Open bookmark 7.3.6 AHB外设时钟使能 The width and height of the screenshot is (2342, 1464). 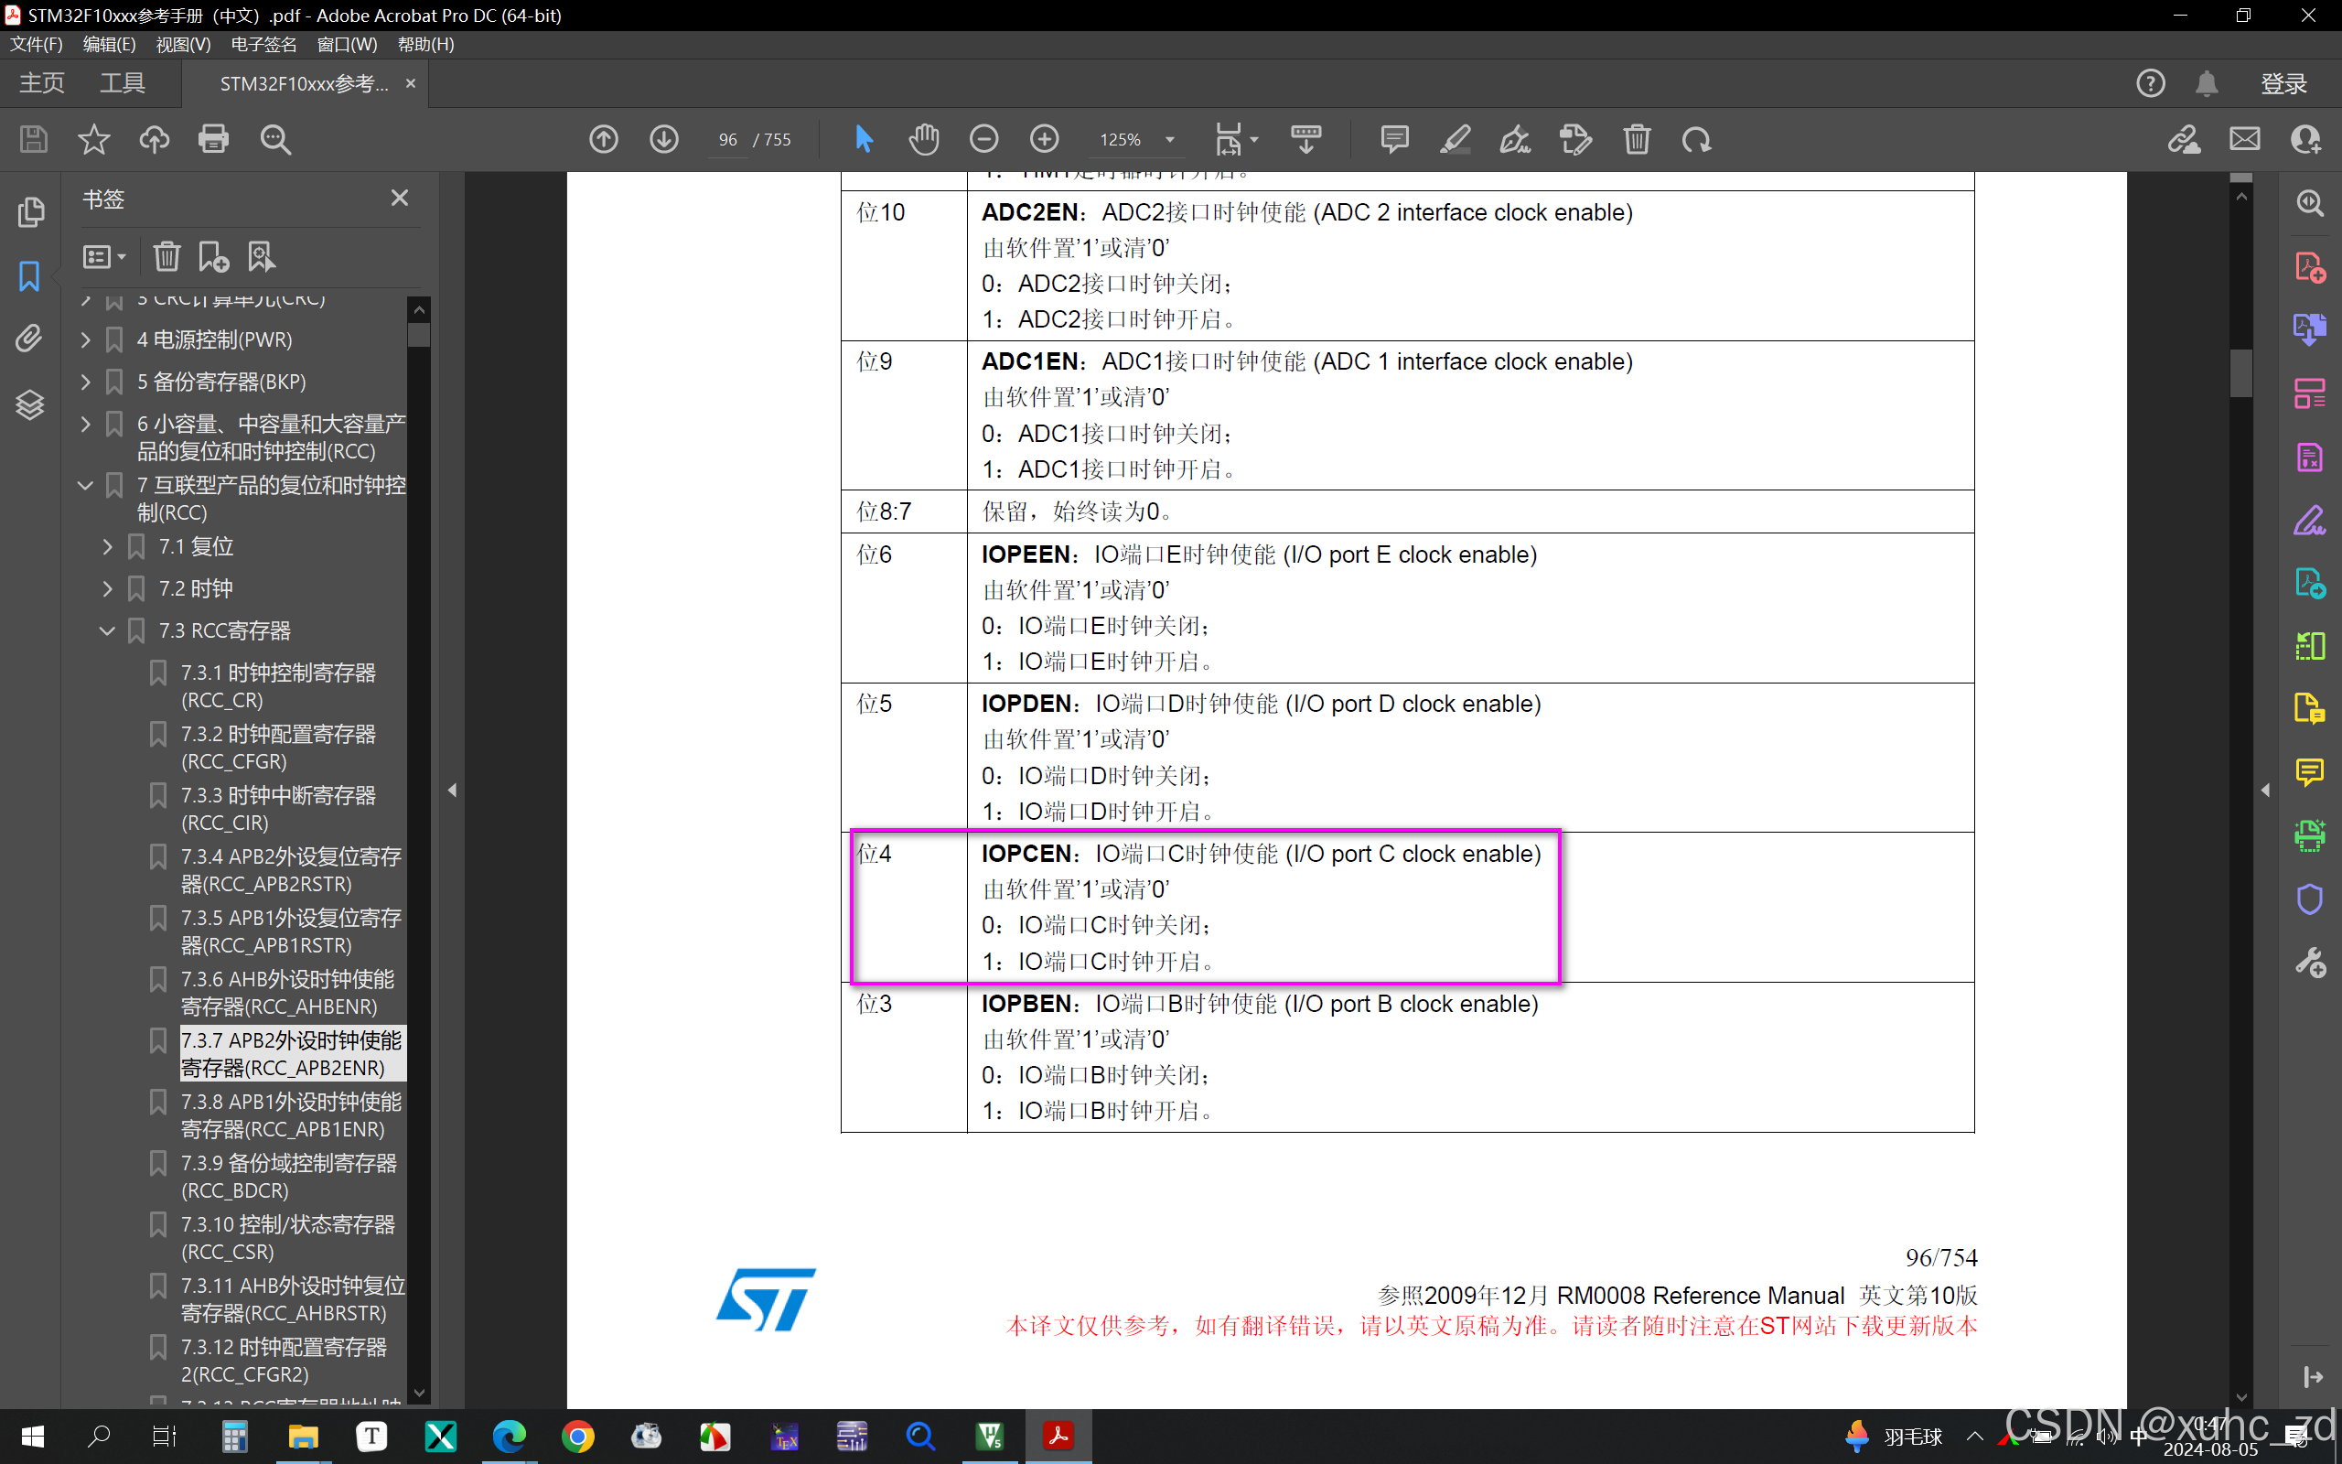[287, 993]
